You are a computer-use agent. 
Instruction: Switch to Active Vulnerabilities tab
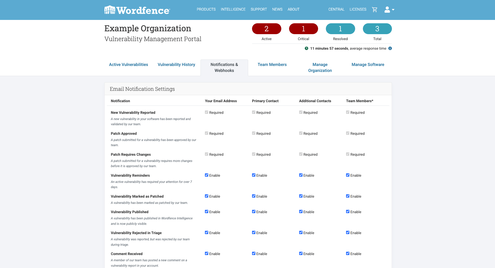tap(128, 65)
